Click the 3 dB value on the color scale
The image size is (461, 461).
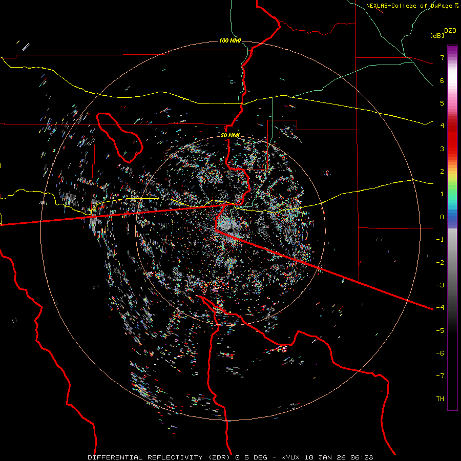tap(442, 149)
